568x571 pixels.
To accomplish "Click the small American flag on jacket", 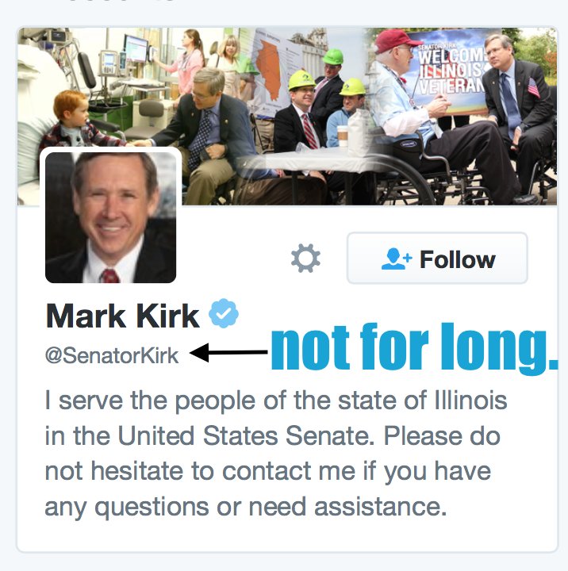I will 534,87.
